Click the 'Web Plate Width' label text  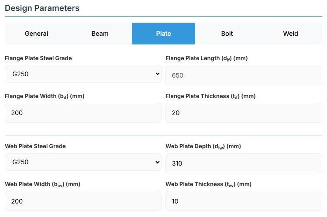click(42, 184)
